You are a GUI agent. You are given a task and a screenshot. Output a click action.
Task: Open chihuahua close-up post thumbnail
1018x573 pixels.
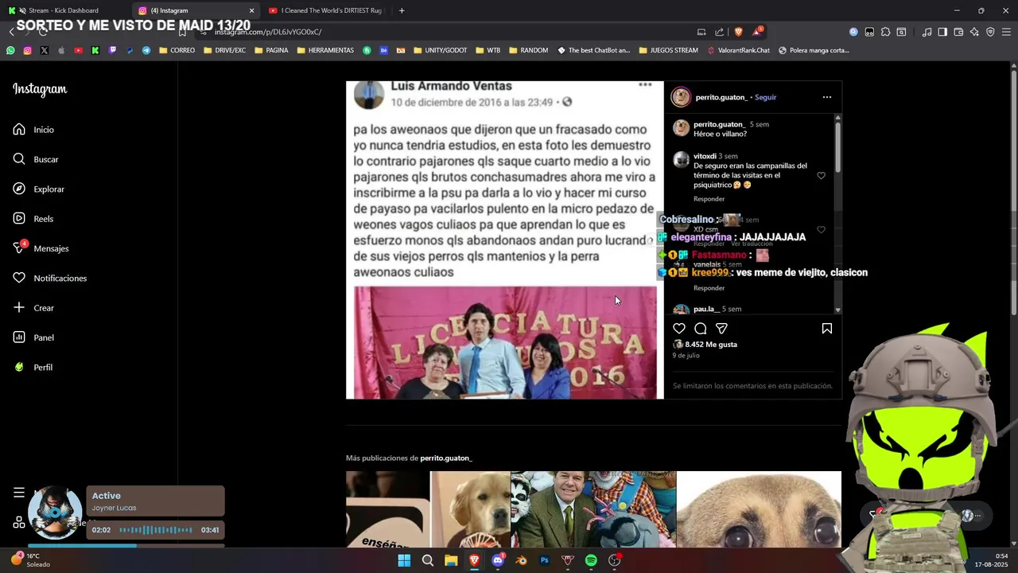(x=759, y=509)
